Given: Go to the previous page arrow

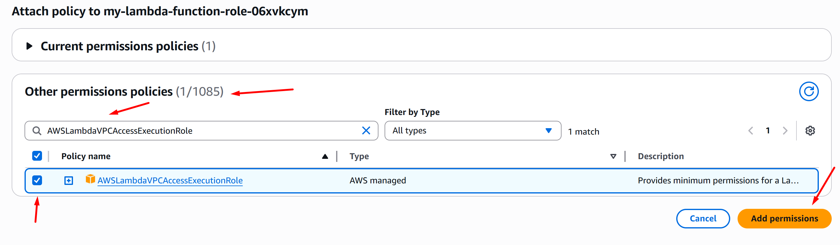Looking at the screenshot, I should [750, 131].
